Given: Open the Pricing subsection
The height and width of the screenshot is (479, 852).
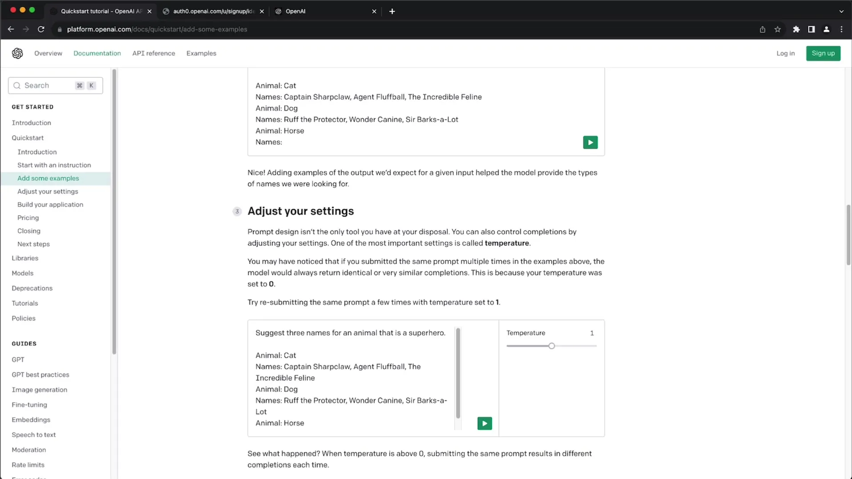Looking at the screenshot, I should click(28, 218).
